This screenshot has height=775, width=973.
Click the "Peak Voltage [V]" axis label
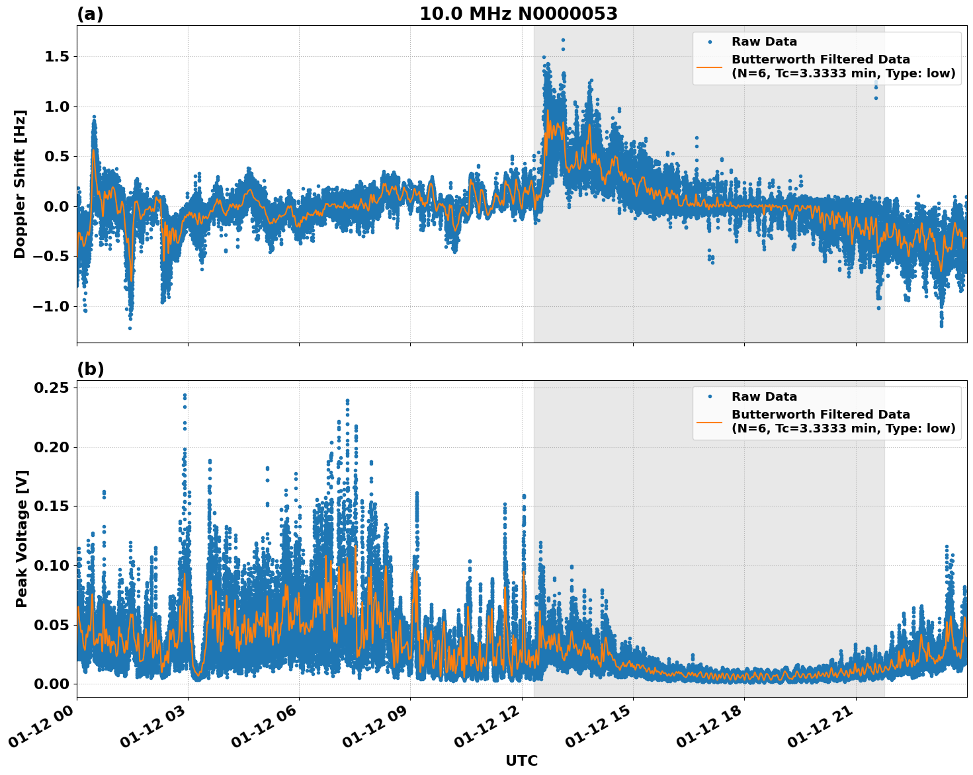pos(22,539)
